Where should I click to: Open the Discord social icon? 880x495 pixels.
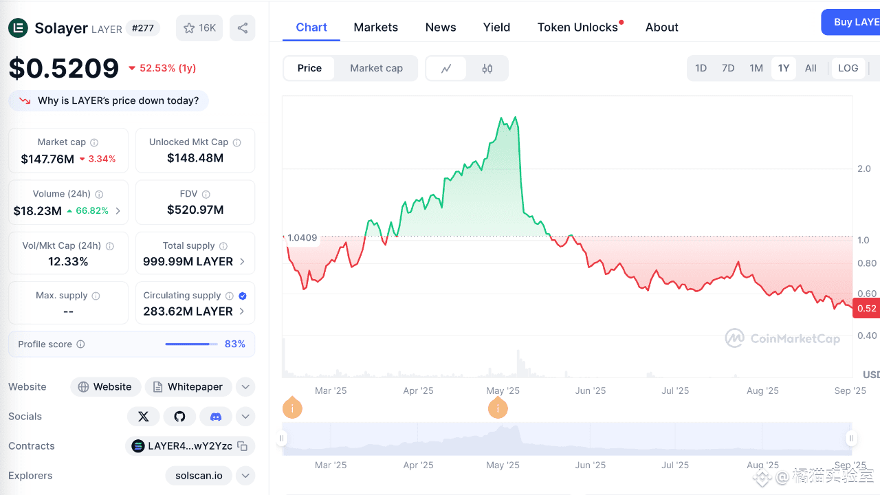click(216, 417)
